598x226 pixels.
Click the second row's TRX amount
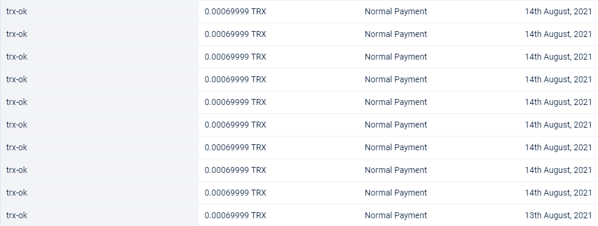tap(235, 34)
